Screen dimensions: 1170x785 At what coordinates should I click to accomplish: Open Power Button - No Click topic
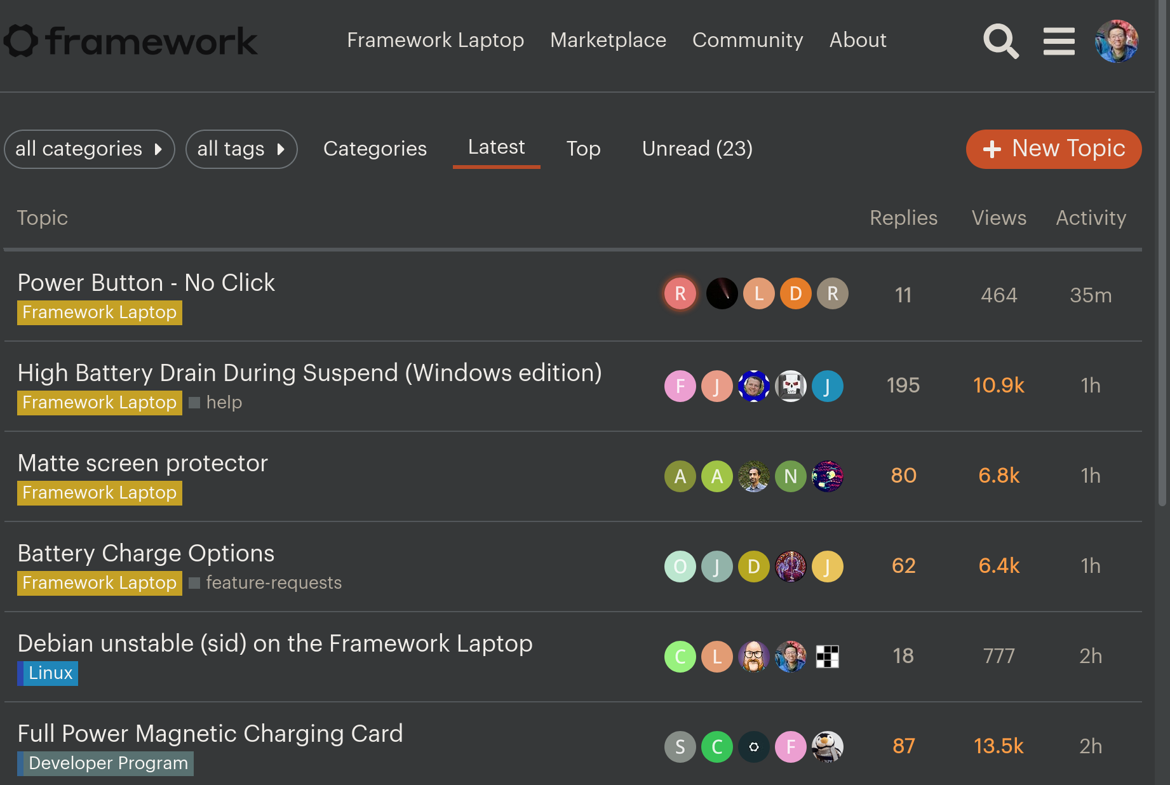pyautogui.click(x=146, y=283)
